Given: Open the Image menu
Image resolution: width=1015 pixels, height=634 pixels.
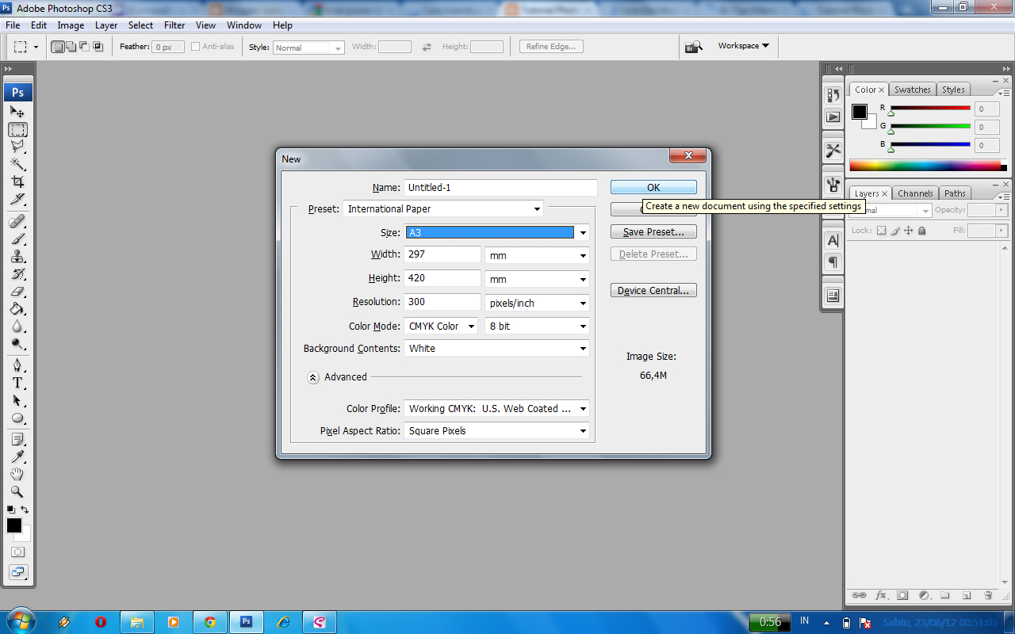Looking at the screenshot, I should point(71,25).
